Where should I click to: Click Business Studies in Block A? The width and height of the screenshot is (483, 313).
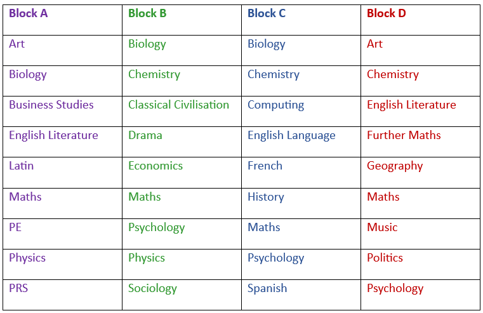[x=51, y=105]
